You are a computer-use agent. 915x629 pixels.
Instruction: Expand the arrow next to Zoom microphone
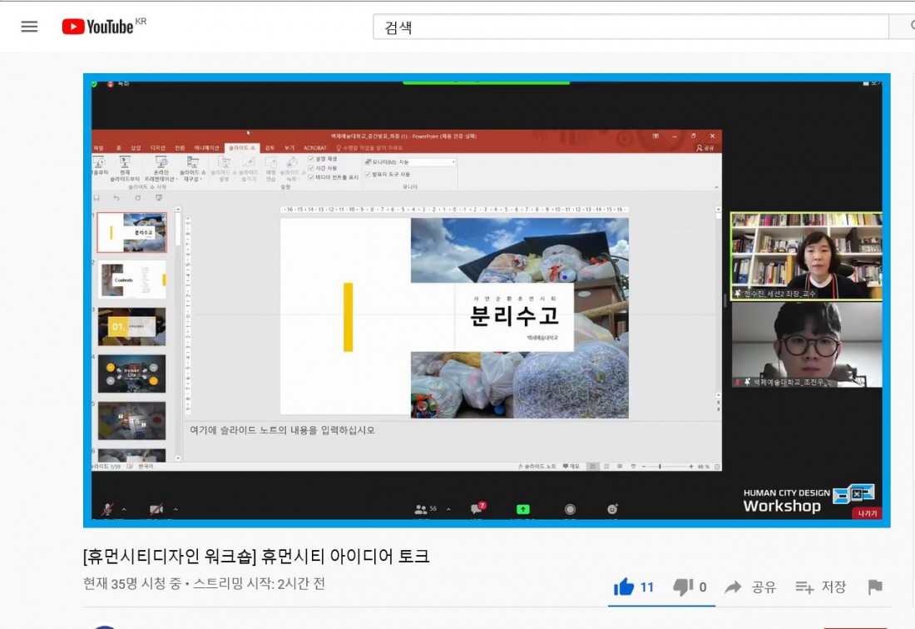[124, 509]
